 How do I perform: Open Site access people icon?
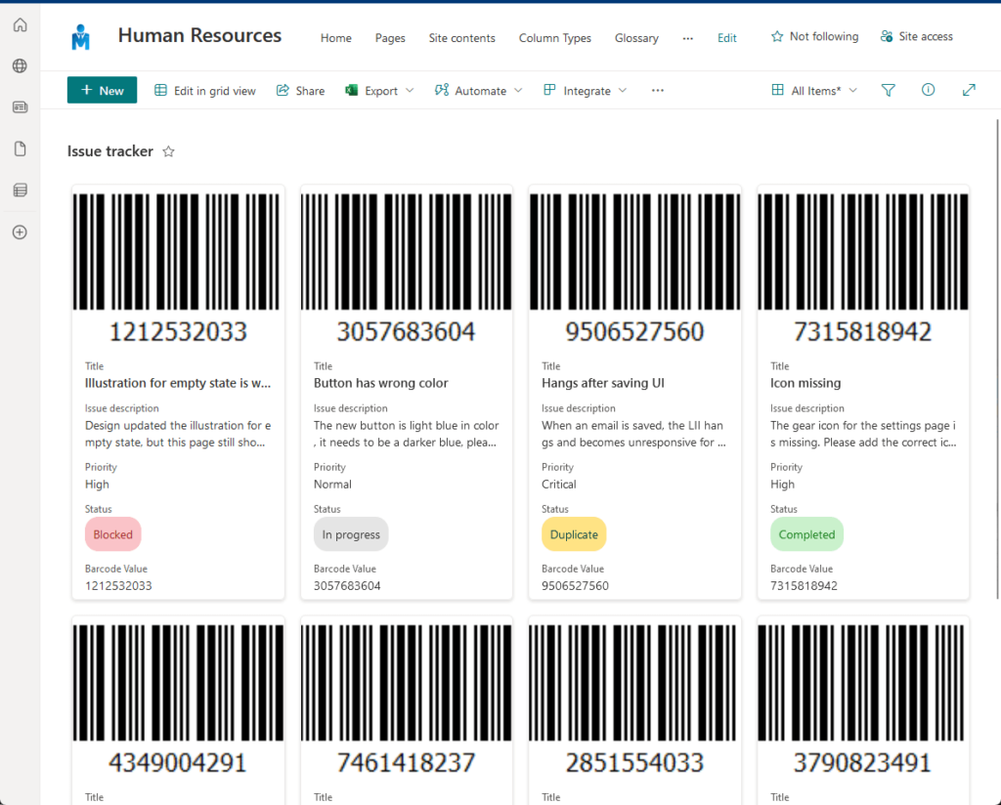[x=887, y=36]
